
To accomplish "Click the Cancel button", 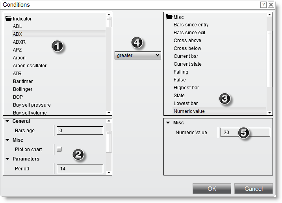I will pyautogui.click(x=253, y=189).
